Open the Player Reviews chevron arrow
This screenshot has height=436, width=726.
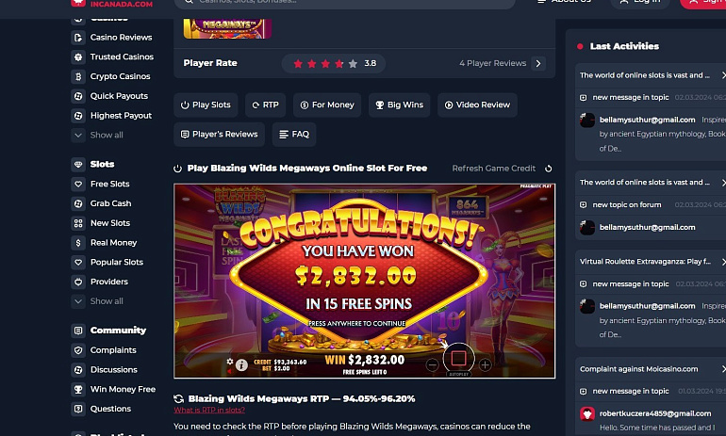pos(538,63)
